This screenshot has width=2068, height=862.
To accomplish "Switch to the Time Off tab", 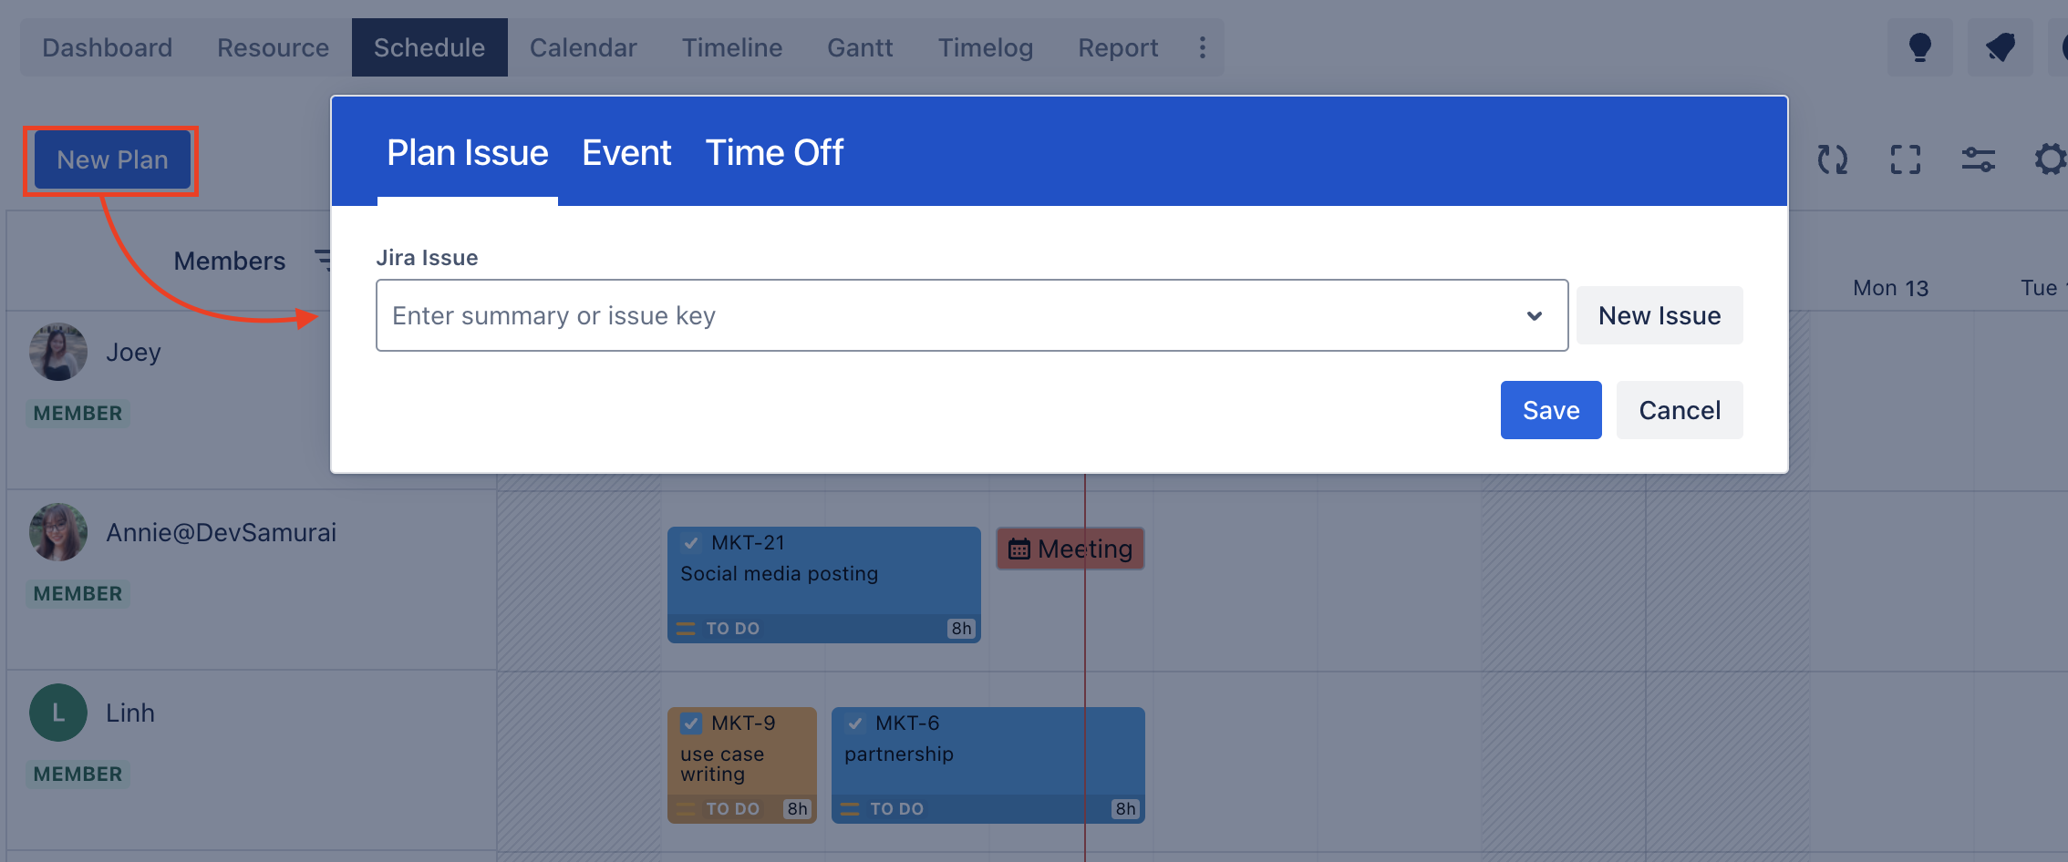I will click(x=774, y=153).
